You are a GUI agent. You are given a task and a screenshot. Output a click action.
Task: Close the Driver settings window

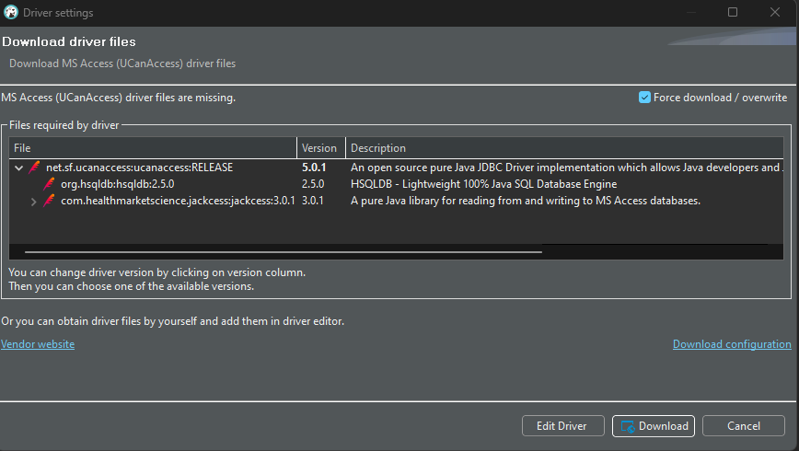(775, 12)
